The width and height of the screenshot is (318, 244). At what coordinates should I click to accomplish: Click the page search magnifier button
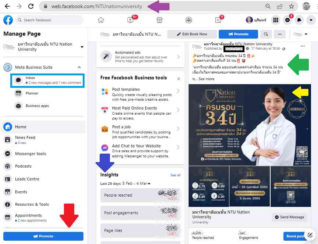click(x=265, y=34)
